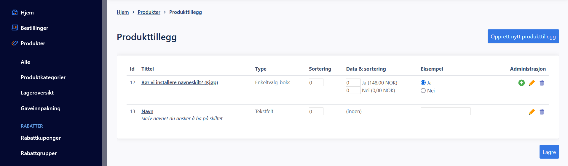Image resolution: width=568 pixels, height=166 pixels.
Task: Click the Hjem house icon in sidebar
Action: coord(15,12)
